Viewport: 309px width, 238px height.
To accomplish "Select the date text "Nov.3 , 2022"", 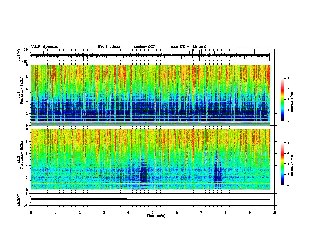I will point(109,47).
